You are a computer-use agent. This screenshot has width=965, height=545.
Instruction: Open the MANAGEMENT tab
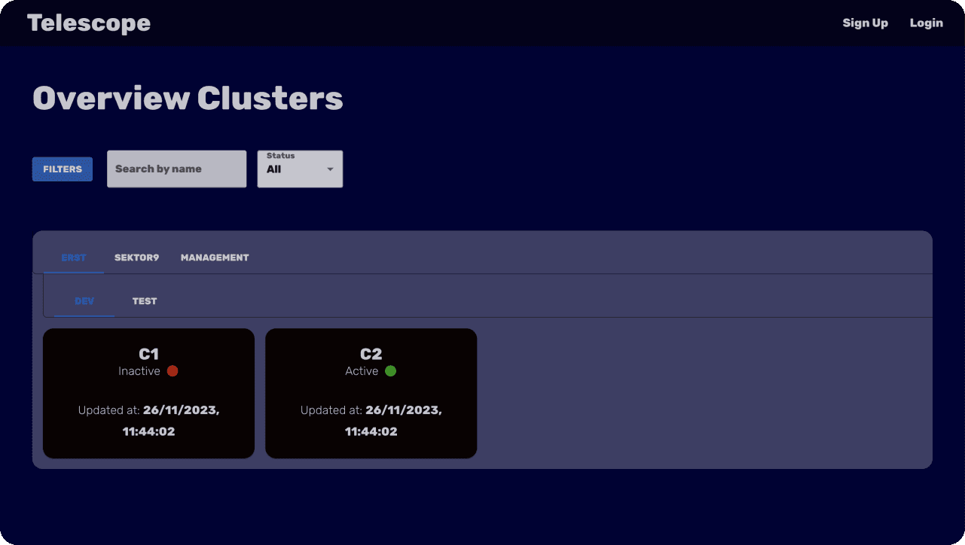tap(215, 257)
